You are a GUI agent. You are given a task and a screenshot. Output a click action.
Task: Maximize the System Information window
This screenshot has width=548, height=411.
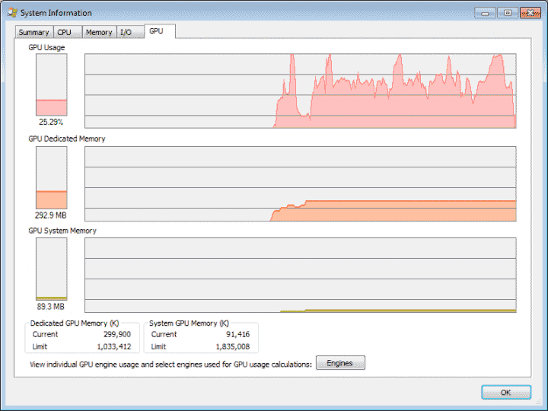508,13
